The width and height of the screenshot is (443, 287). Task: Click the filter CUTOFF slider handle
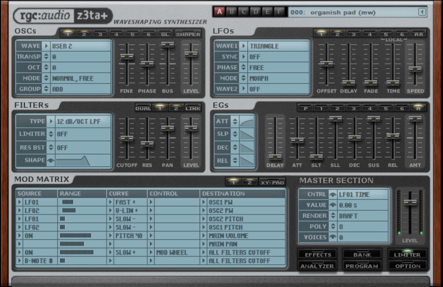pyautogui.click(x=127, y=138)
